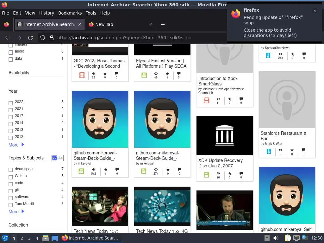Open Introduction to Xbox SmartGlass result
The height and width of the screenshot is (243, 324).
pyautogui.click(x=218, y=81)
